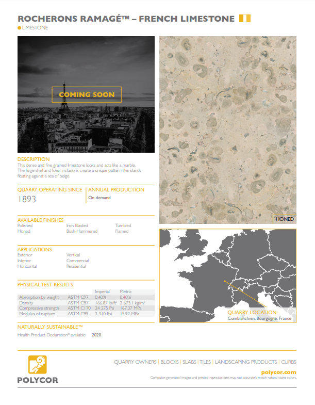The height and width of the screenshot is (405, 315).
Task: Click the year 1893
Action: 27,199
